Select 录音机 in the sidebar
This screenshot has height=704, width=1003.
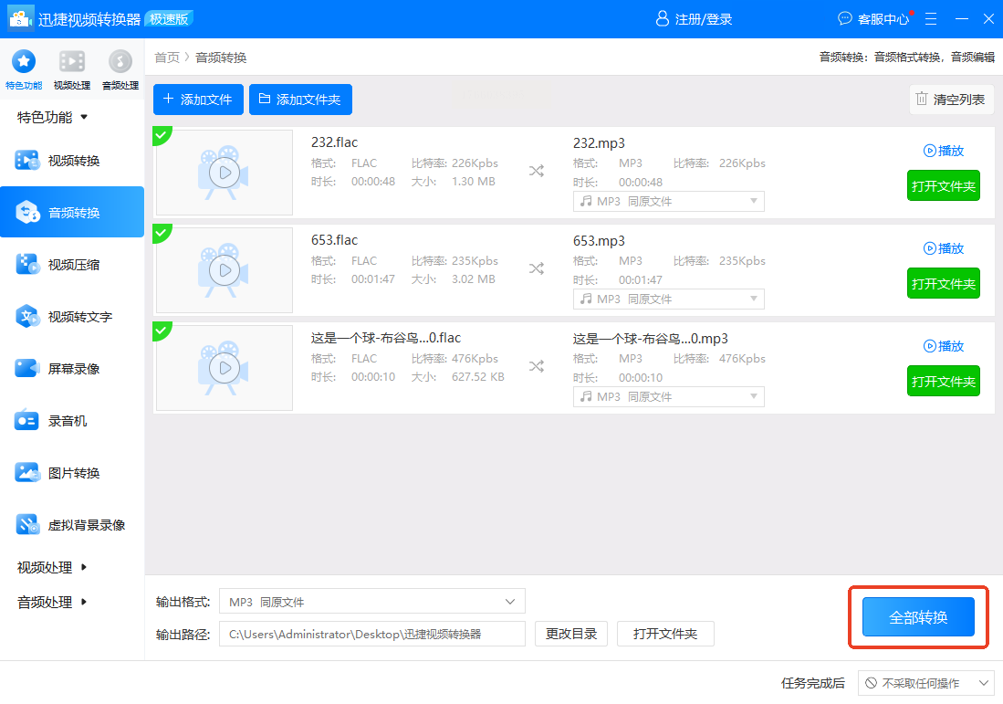(72, 420)
